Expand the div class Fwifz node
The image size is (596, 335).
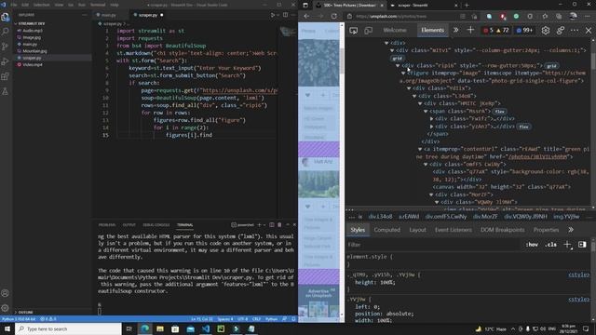(x=432, y=119)
